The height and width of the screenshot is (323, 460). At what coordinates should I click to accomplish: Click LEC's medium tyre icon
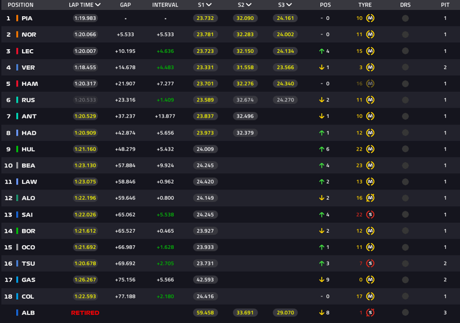click(370, 51)
